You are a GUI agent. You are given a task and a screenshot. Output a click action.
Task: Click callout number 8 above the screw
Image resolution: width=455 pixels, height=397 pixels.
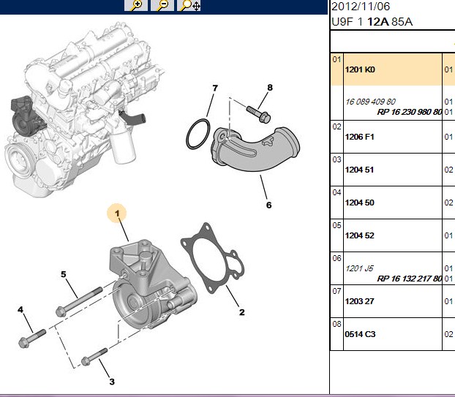coord(270,87)
